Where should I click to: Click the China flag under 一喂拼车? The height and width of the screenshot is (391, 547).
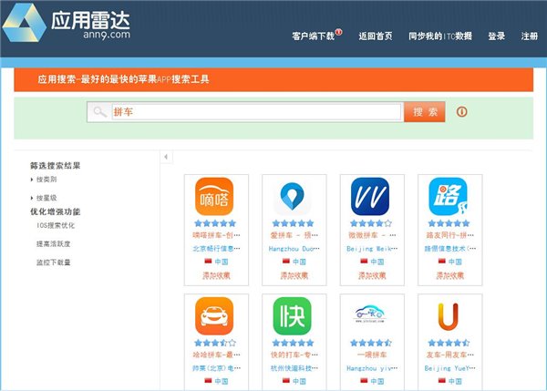point(364,381)
